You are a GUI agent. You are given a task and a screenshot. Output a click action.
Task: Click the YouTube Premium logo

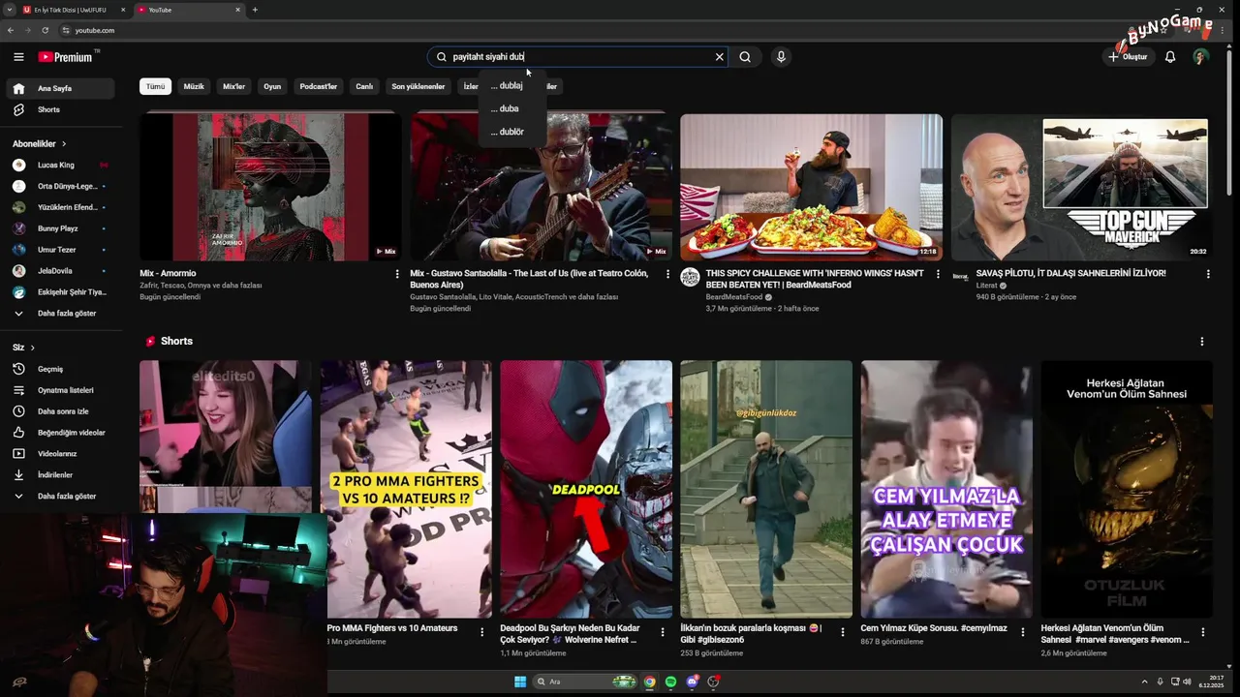(67, 57)
